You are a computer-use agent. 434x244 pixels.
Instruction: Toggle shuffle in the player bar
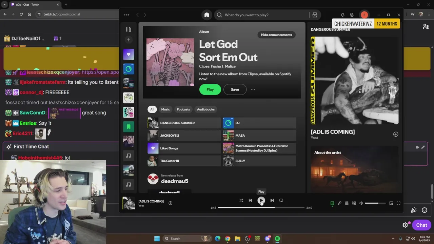pos(241,200)
